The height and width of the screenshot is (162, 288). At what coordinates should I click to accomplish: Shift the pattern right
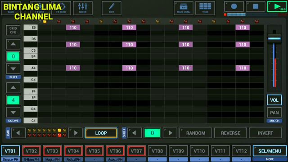pos(170,133)
